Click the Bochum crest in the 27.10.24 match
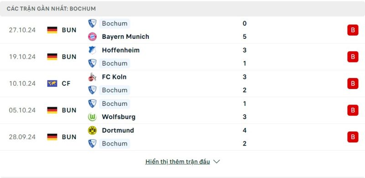 pyautogui.click(x=92, y=23)
